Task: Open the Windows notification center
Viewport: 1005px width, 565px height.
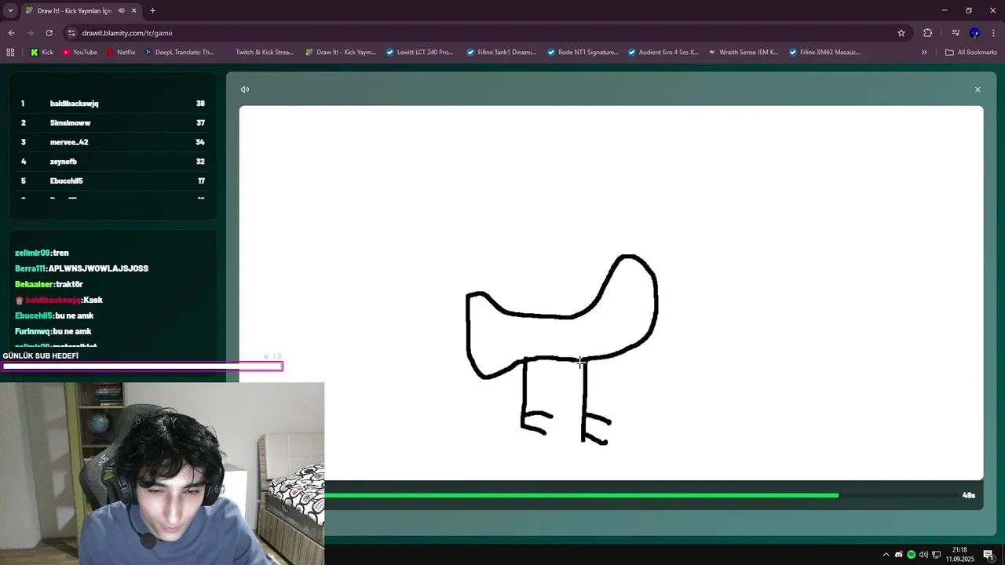Action: [x=989, y=555]
